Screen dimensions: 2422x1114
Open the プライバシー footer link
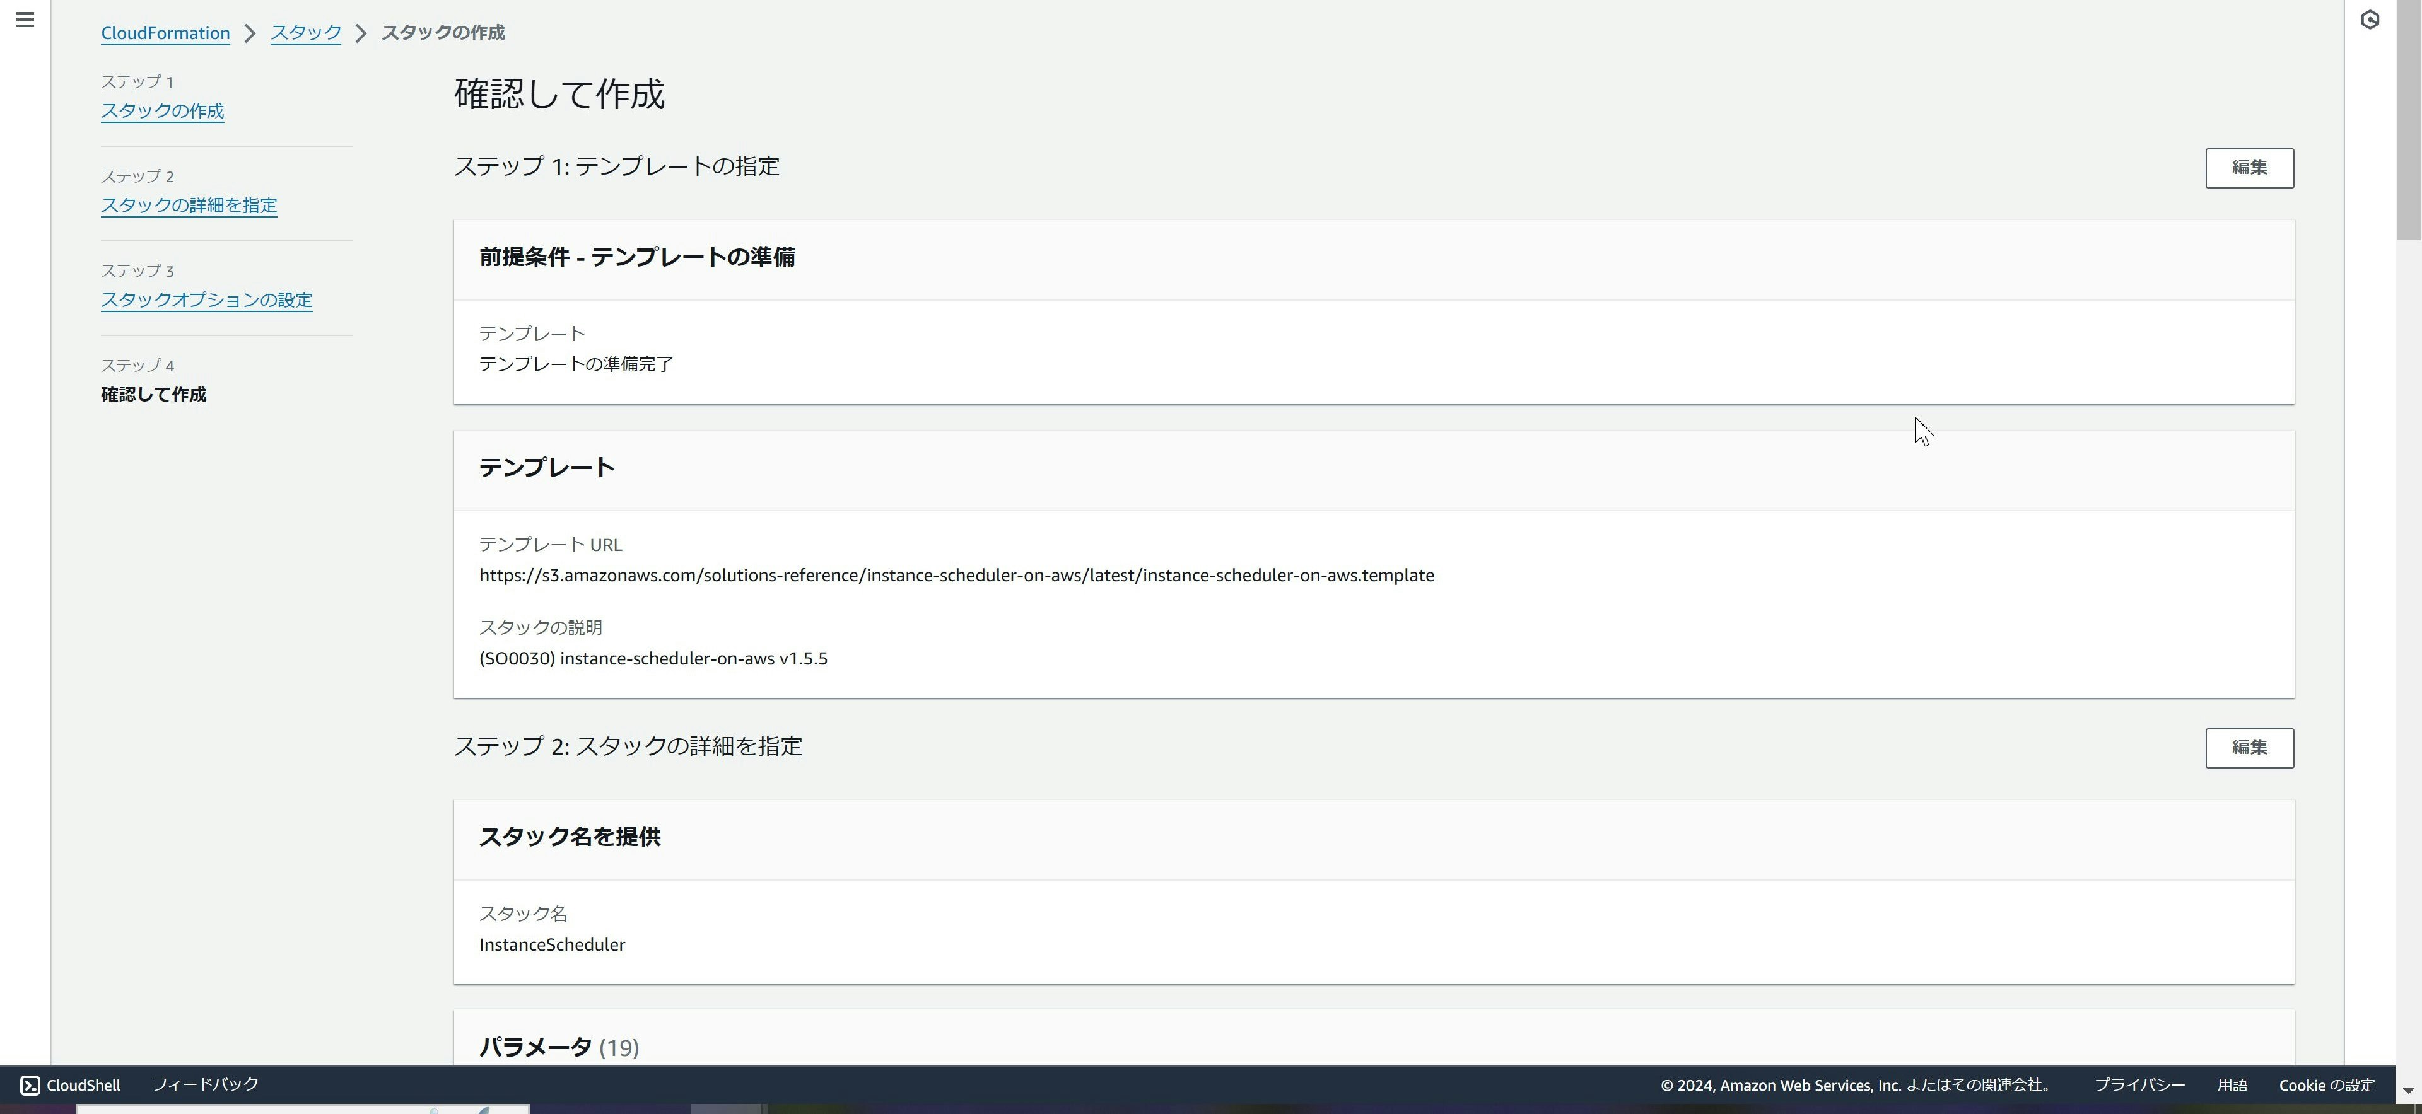2139,1085
